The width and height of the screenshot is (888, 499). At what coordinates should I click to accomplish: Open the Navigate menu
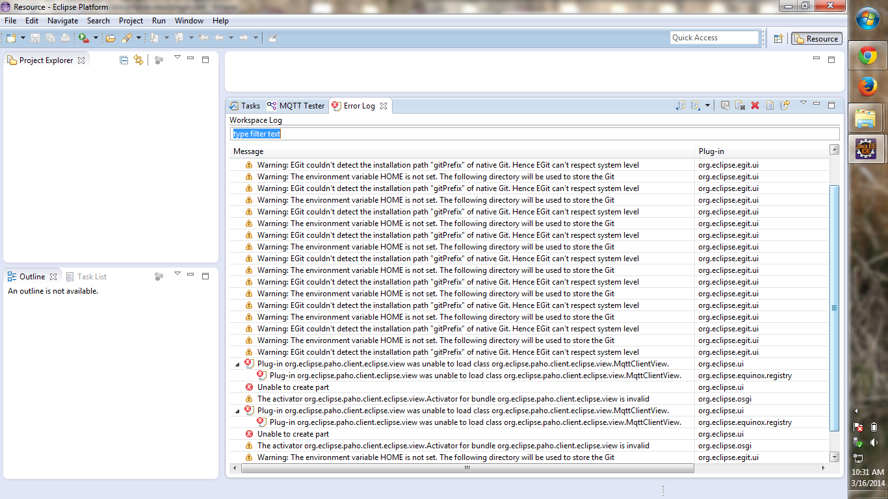point(63,21)
